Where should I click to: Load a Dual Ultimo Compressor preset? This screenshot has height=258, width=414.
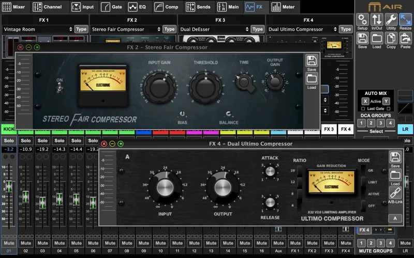(395, 175)
